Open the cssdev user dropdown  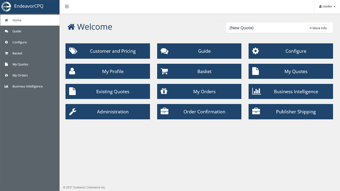tap(327, 6)
